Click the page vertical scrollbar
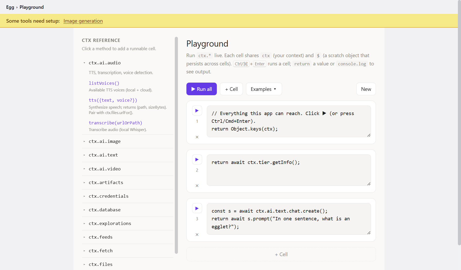Image resolution: width=461 pixels, height=270 pixels. (459, 123)
